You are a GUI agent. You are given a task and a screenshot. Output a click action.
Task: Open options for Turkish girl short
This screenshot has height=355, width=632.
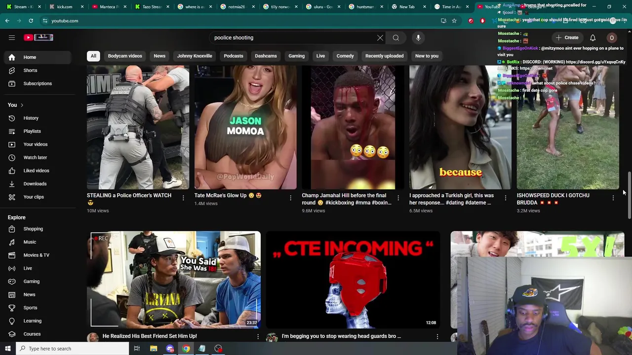(505, 198)
